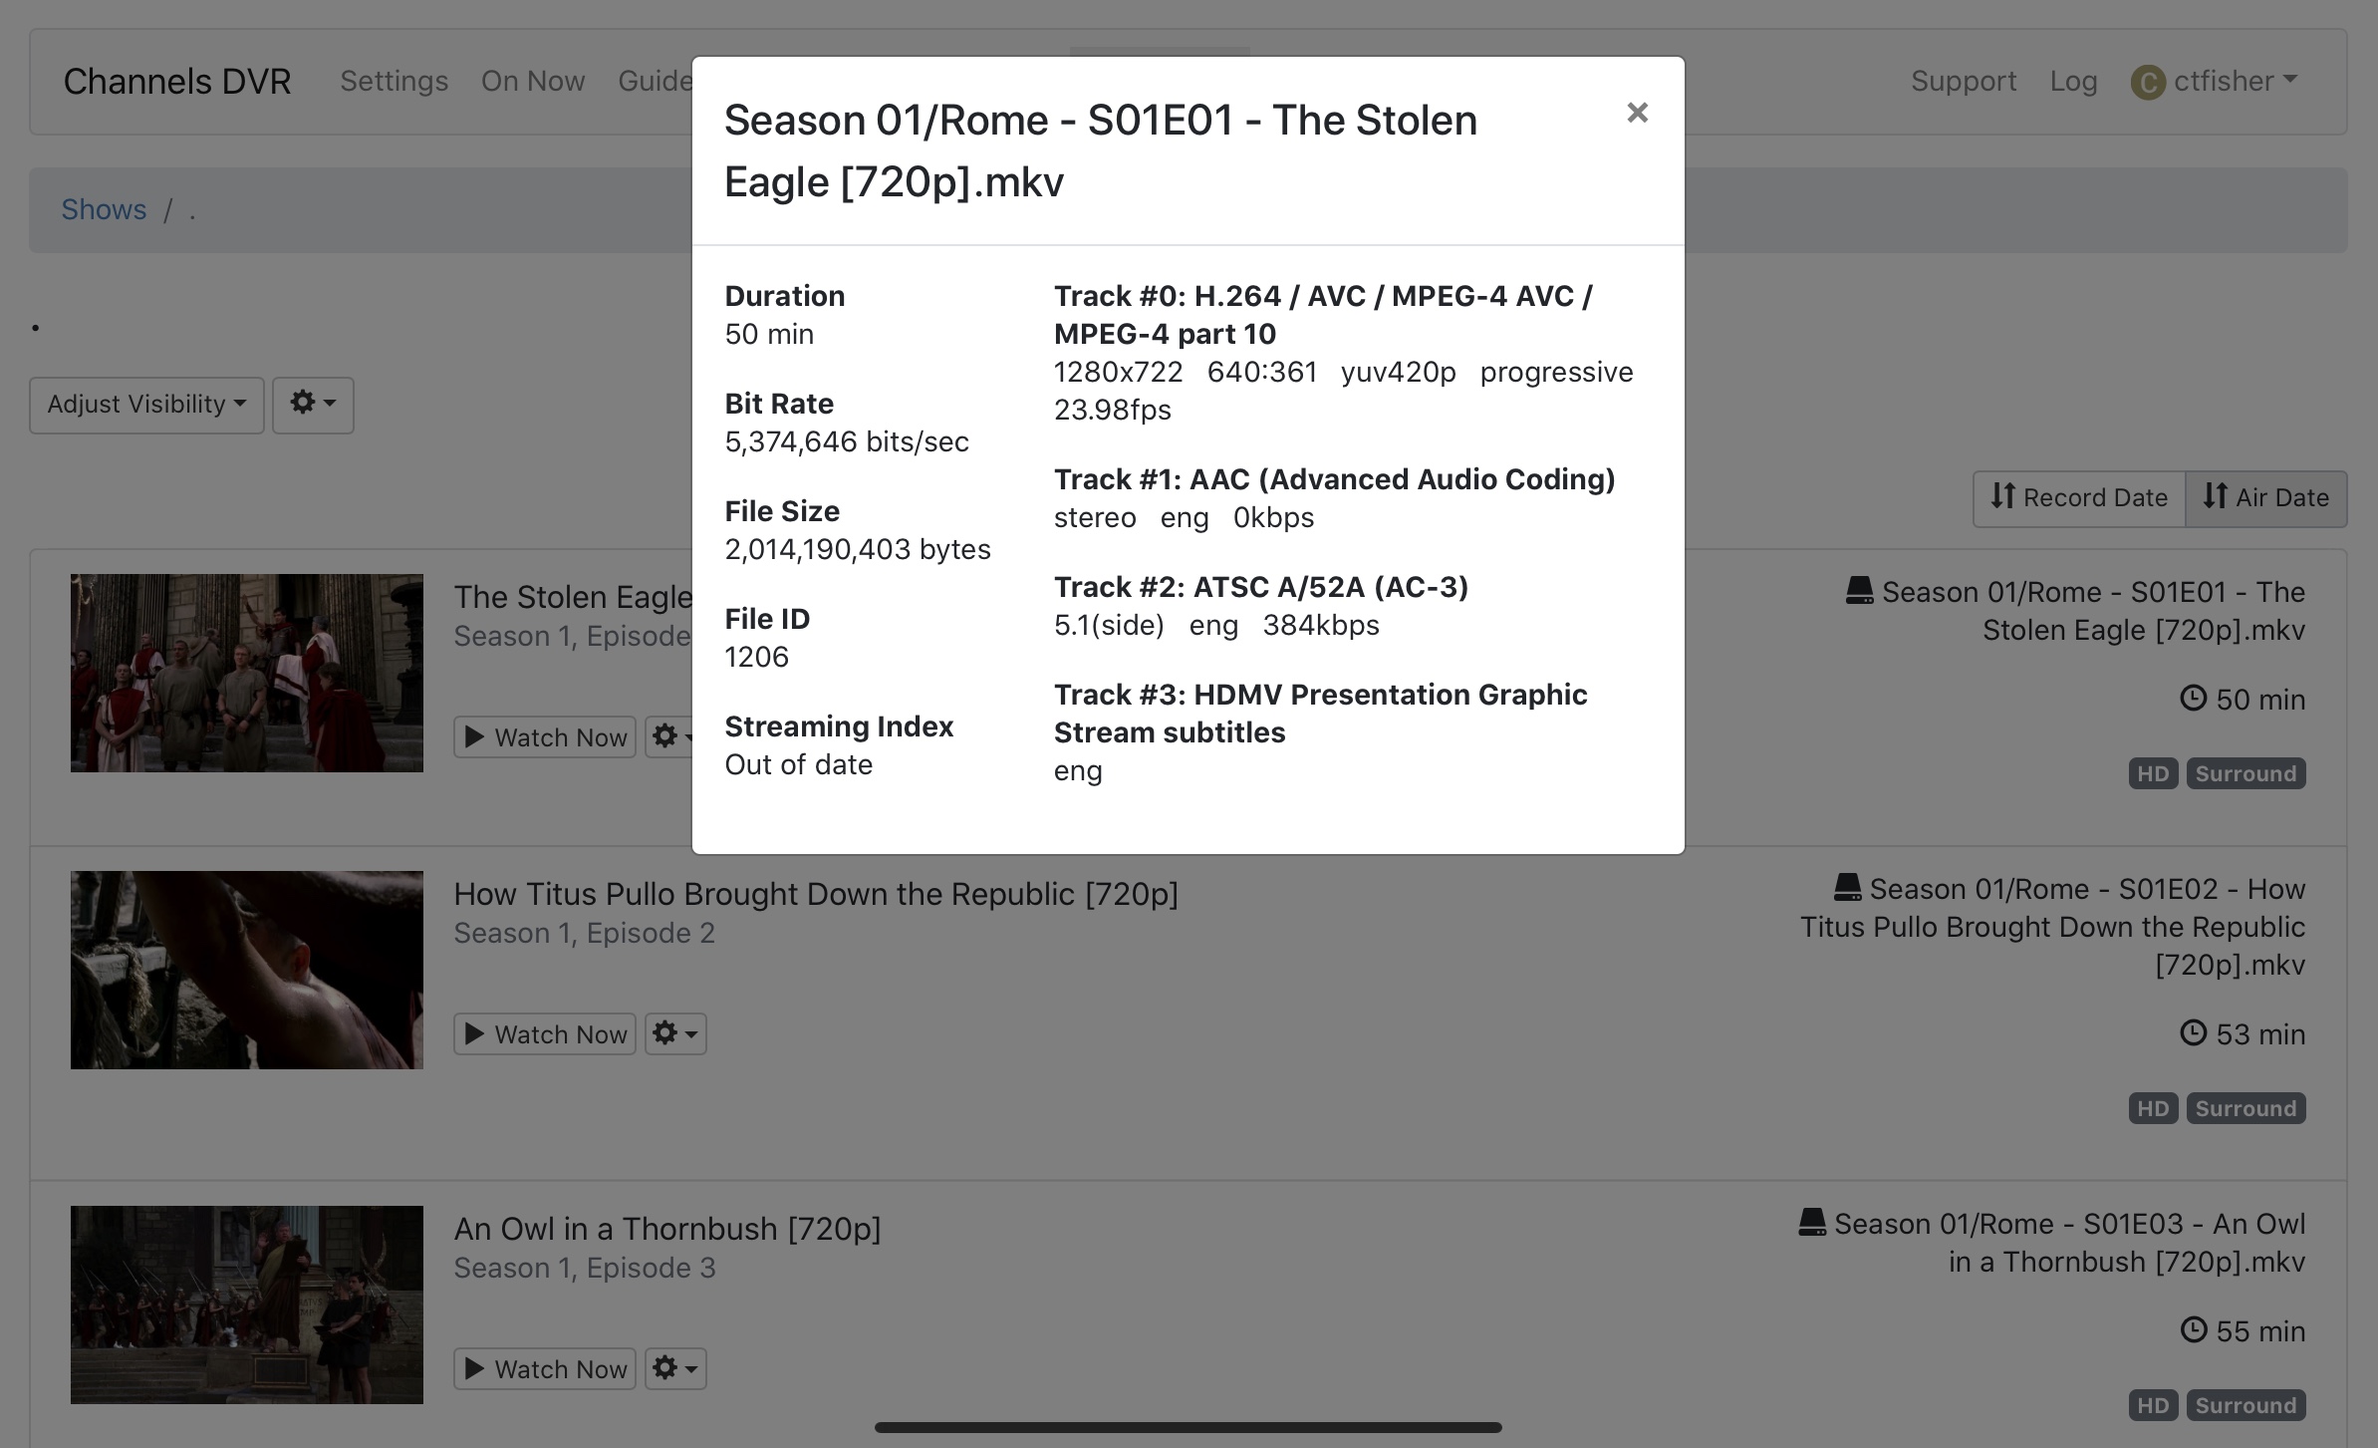Close the file info dialog

(x=1637, y=113)
